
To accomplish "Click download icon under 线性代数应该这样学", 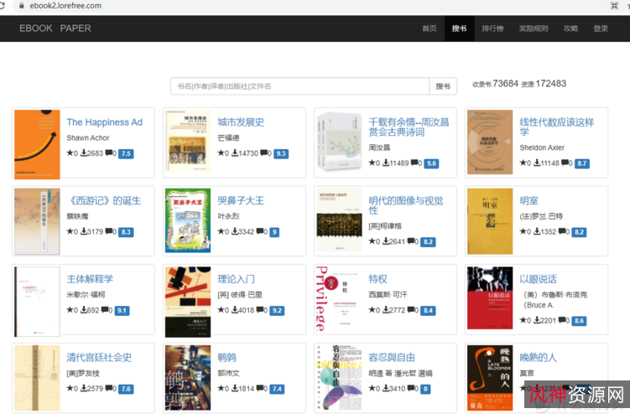I will 538,163.
